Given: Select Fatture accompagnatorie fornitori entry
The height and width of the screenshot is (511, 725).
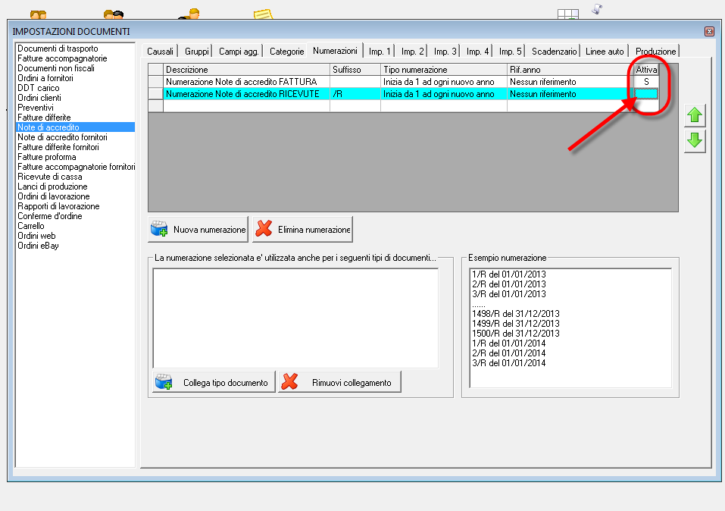Looking at the screenshot, I should [75, 167].
